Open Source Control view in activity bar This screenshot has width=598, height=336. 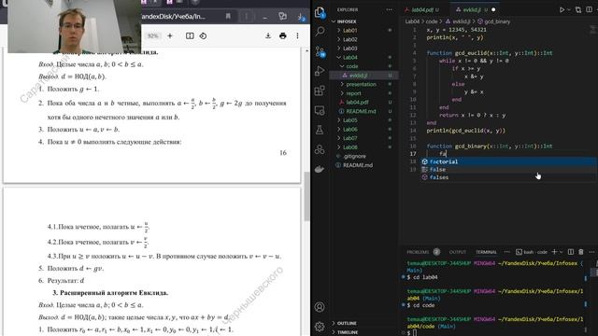320,51
